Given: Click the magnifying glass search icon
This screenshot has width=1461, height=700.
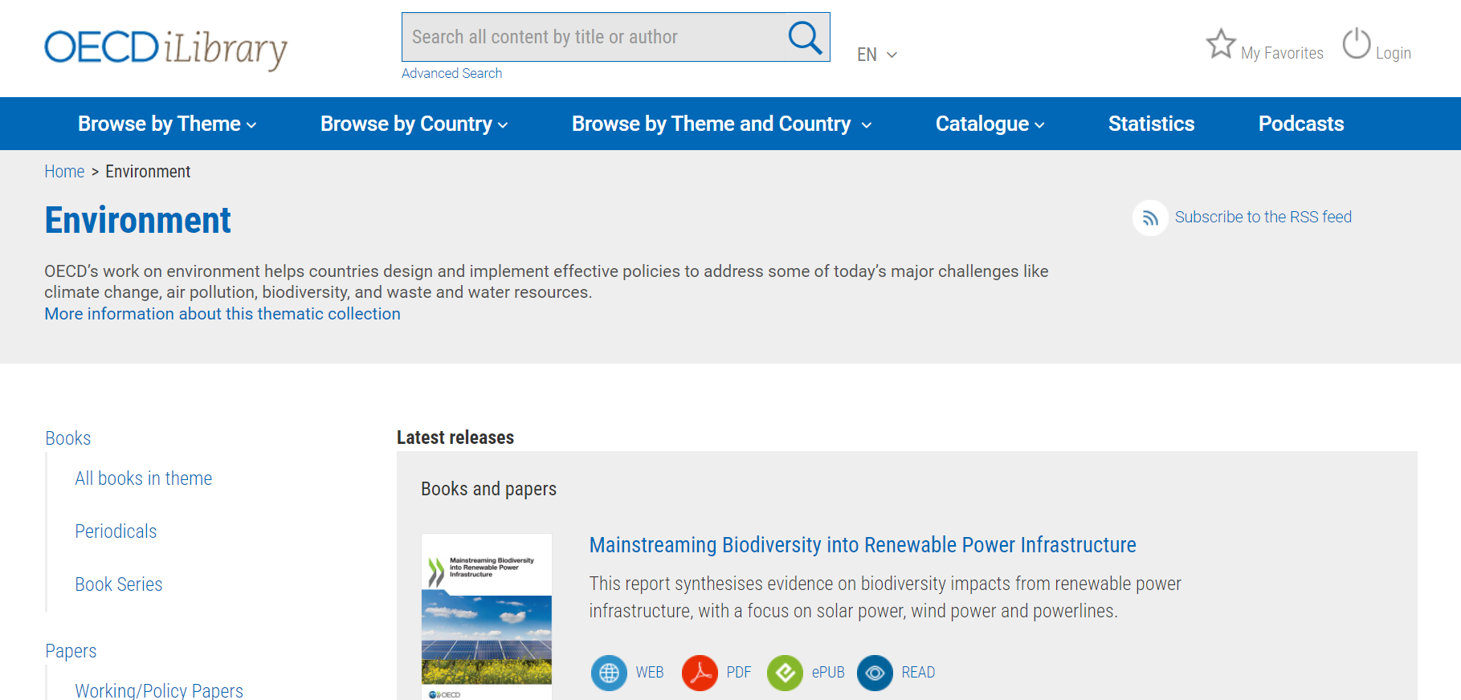Looking at the screenshot, I should tap(804, 37).
